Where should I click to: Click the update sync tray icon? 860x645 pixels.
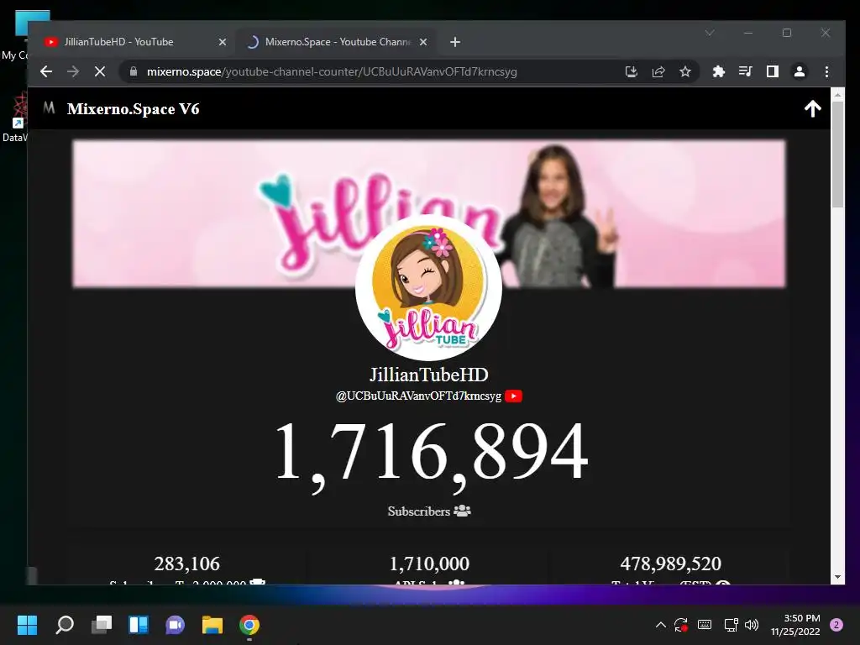681,625
